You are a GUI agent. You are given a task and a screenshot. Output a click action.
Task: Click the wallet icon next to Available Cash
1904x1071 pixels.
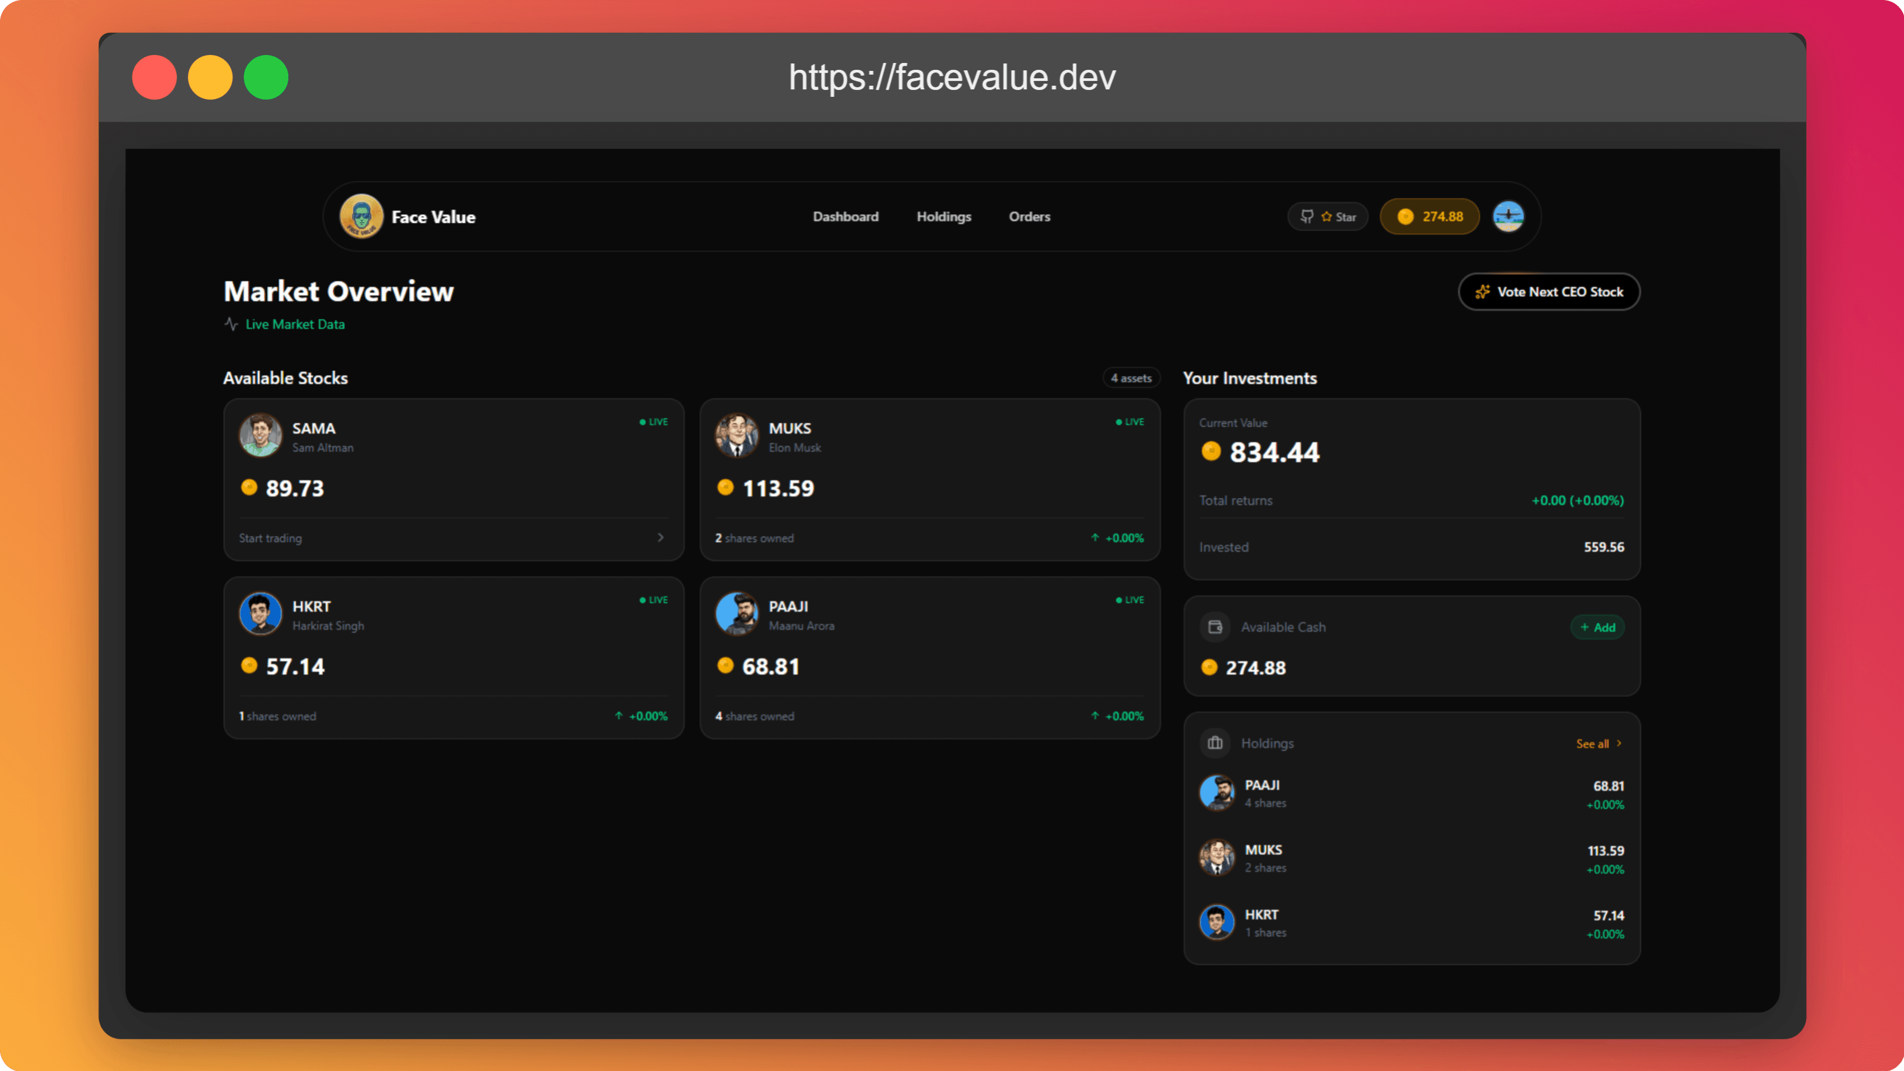(1215, 626)
